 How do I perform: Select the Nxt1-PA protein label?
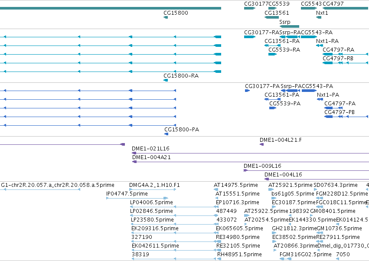click(x=328, y=95)
